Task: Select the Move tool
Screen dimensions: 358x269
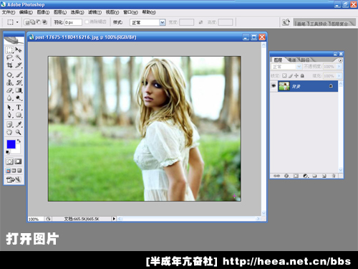Action: 19,49
